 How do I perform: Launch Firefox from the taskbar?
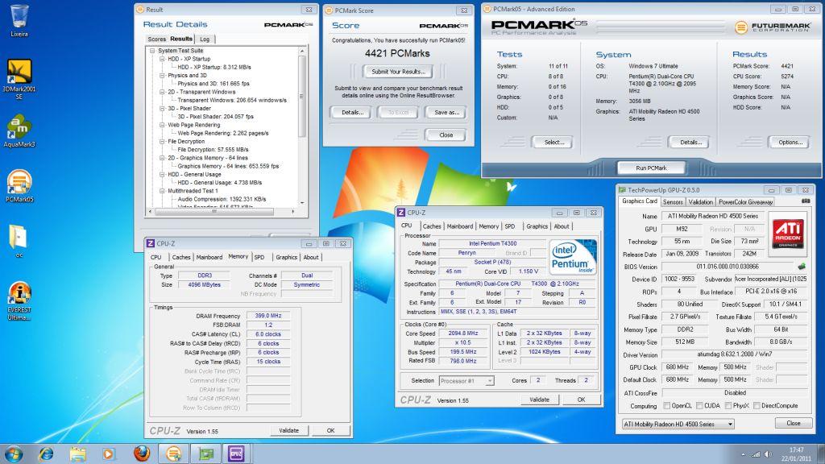tap(141, 453)
